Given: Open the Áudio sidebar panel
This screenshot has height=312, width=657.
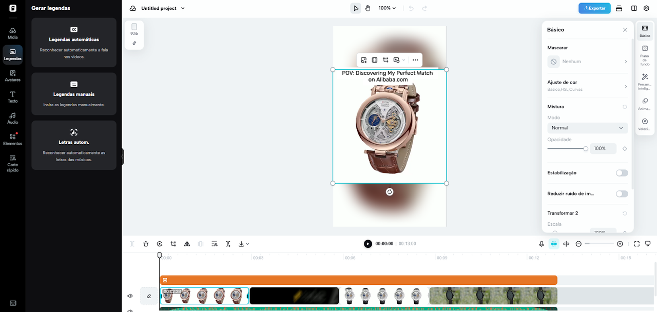Looking at the screenshot, I should point(12,118).
